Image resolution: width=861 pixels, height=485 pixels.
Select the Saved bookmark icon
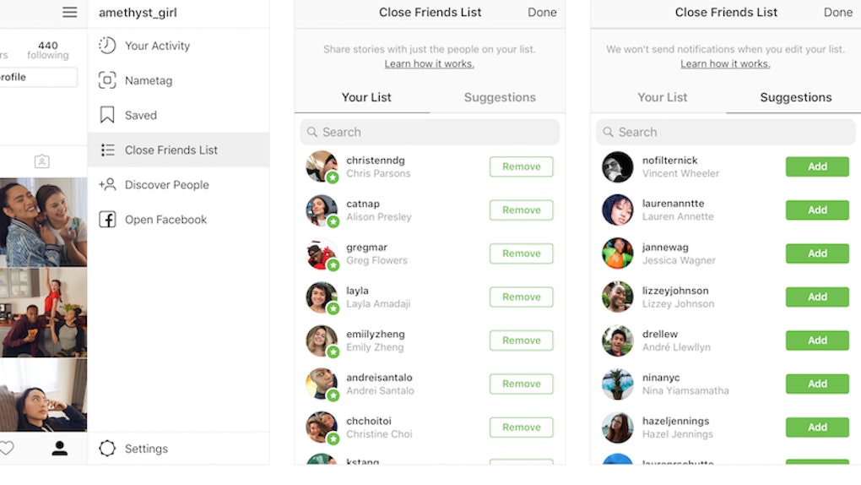click(107, 115)
